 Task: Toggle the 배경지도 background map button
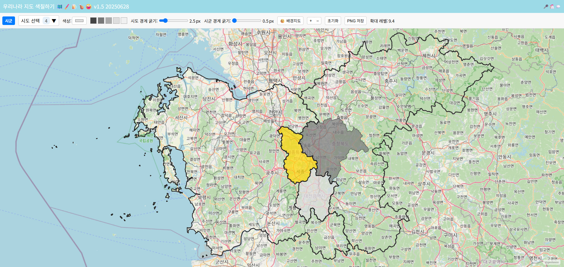290,21
